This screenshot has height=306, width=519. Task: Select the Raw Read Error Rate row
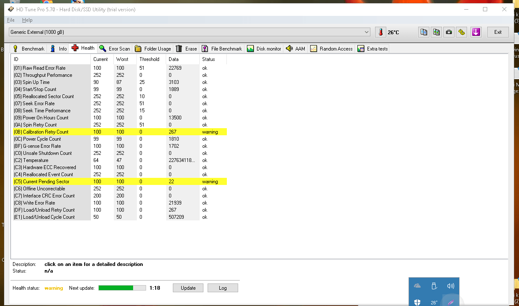pyautogui.click(x=120, y=68)
